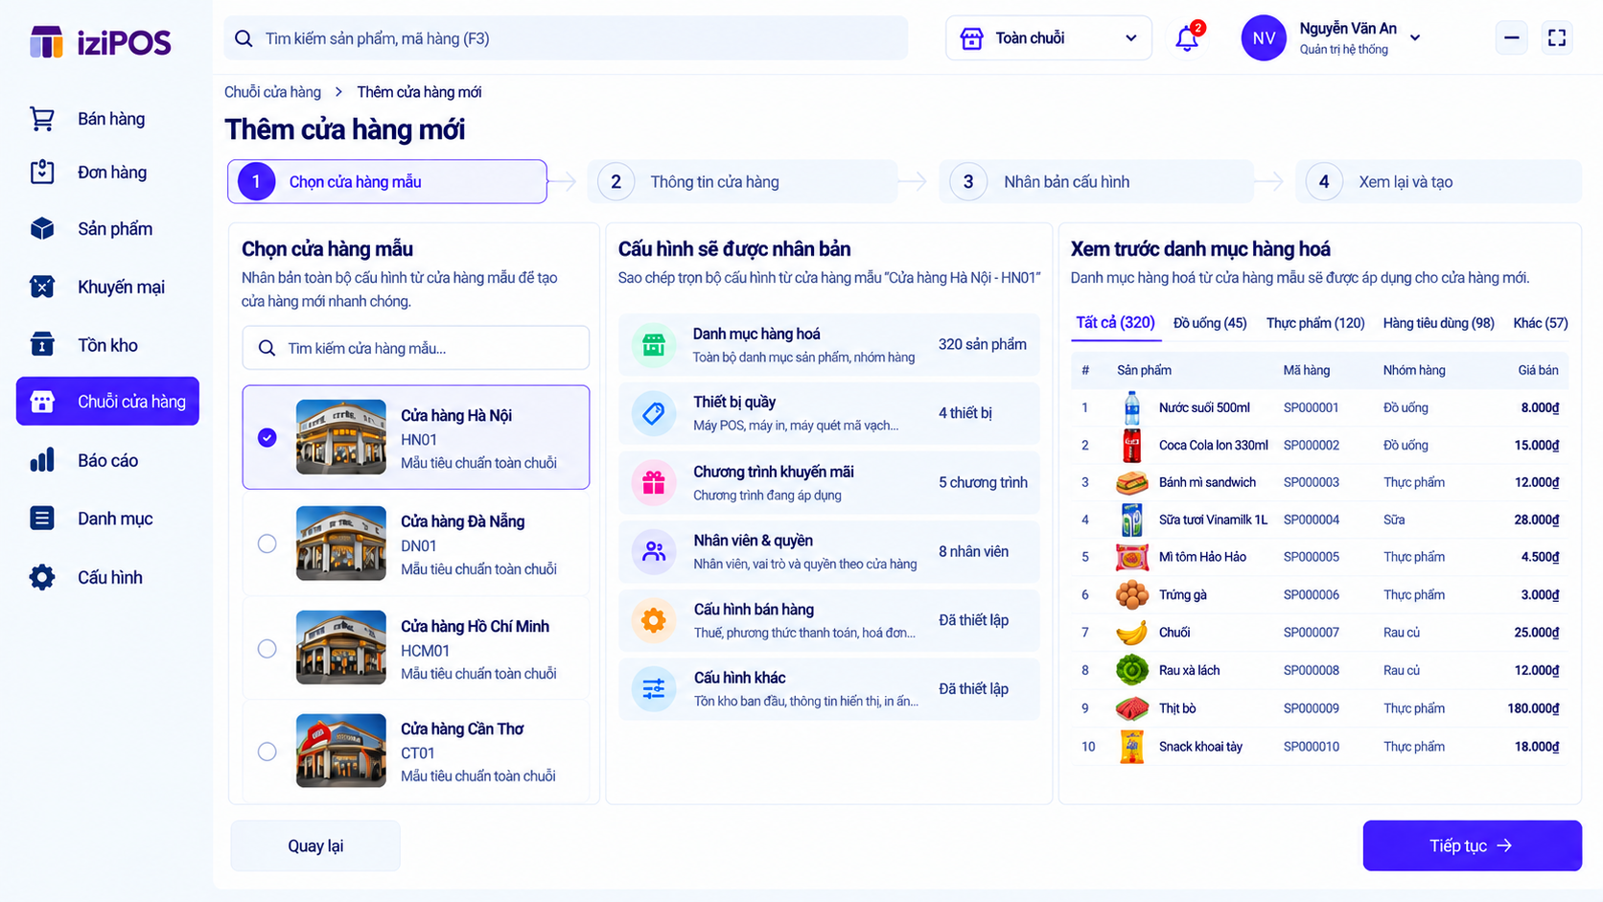Click the notification bell icon
Image resolution: width=1603 pixels, height=902 pixels.
(x=1187, y=38)
